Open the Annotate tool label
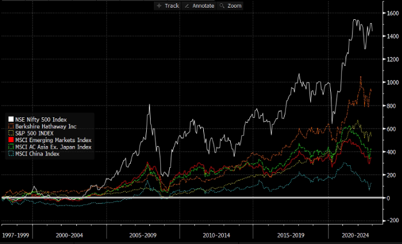 point(203,6)
